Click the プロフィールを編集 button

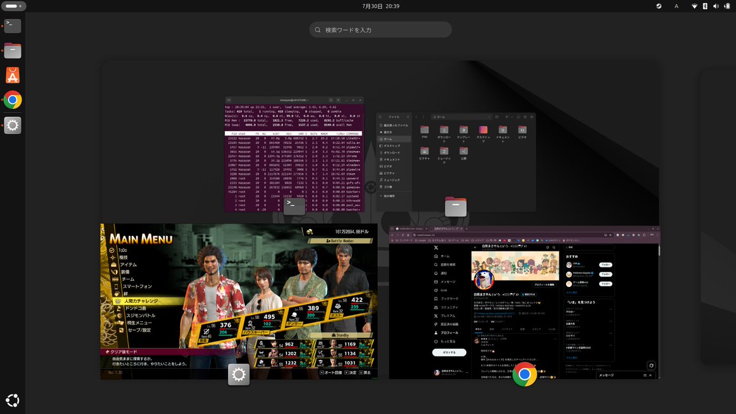point(544,285)
